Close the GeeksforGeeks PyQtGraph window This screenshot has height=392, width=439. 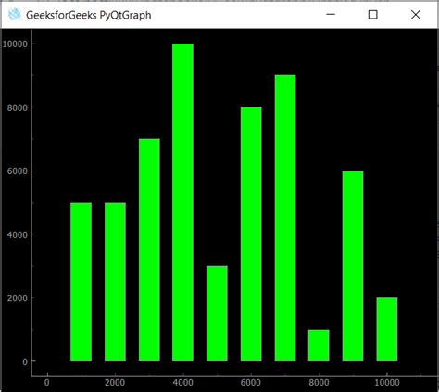(x=415, y=15)
